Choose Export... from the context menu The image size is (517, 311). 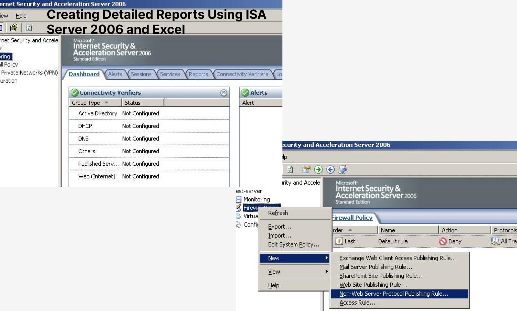coord(295,227)
